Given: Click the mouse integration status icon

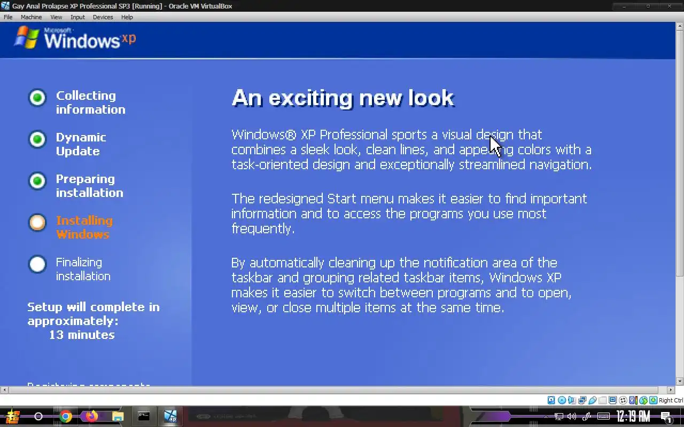Looking at the screenshot, I should (x=643, y=400).
